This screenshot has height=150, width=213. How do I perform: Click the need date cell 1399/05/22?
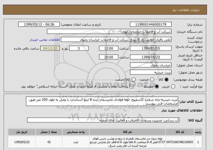22,142
